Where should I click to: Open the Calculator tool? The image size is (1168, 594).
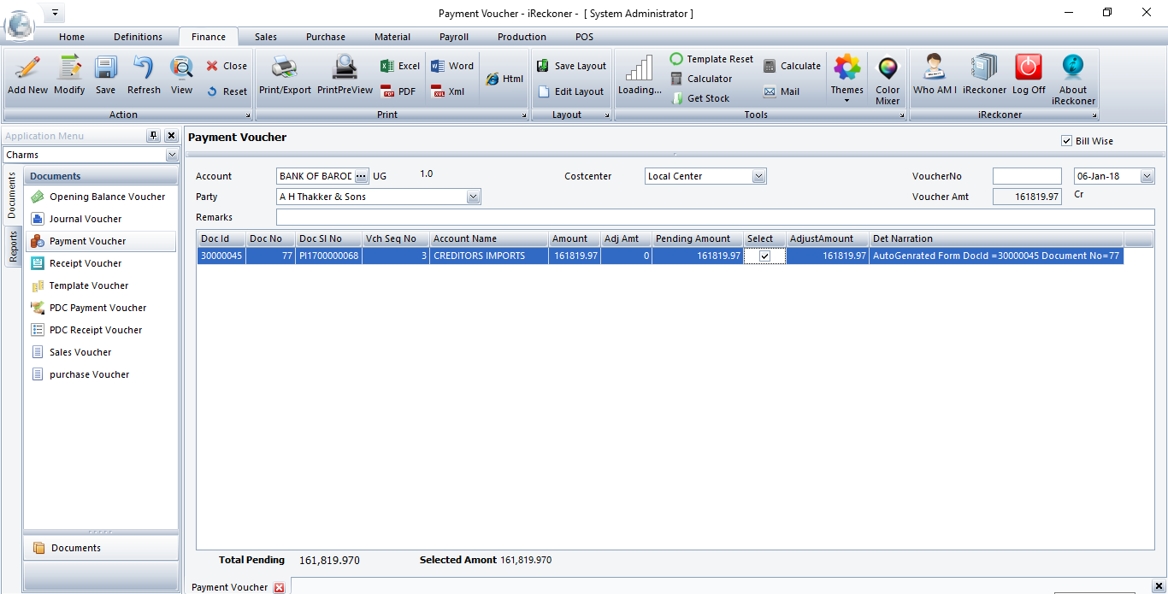[701, 79]
